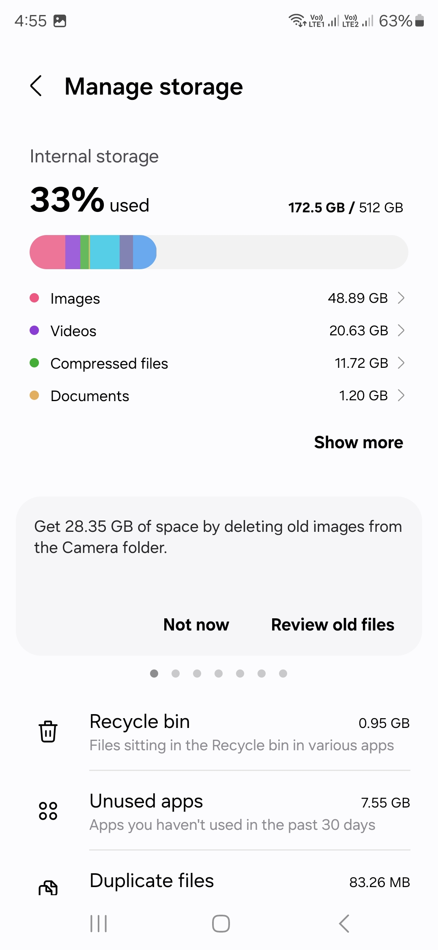
Task: Open Compressed files category chevron
Action: point(401,363)
